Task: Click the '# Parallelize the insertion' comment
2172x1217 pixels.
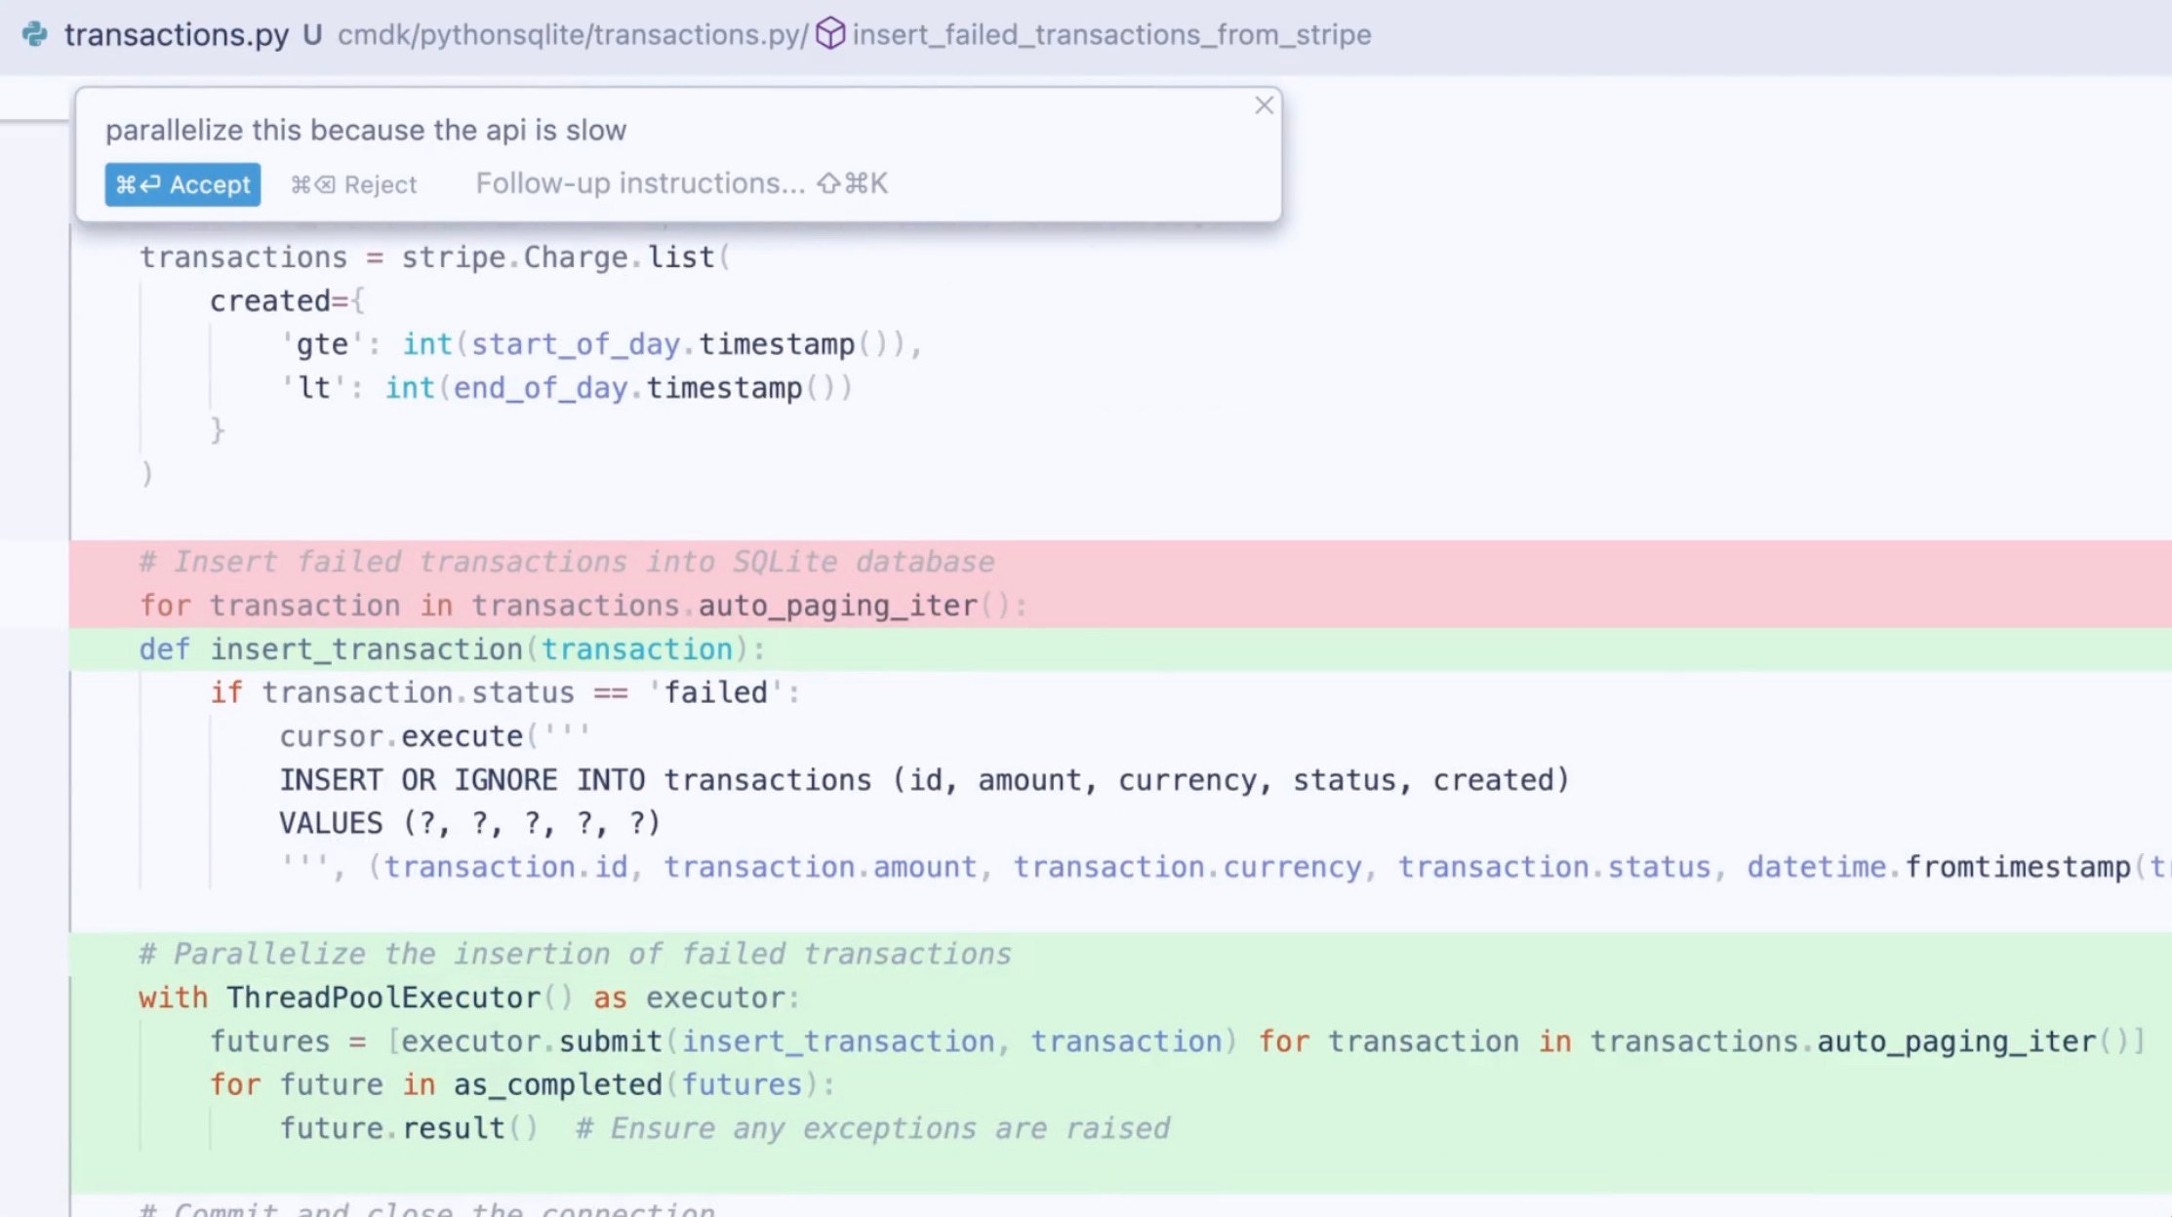Action: tap(575, 954)
